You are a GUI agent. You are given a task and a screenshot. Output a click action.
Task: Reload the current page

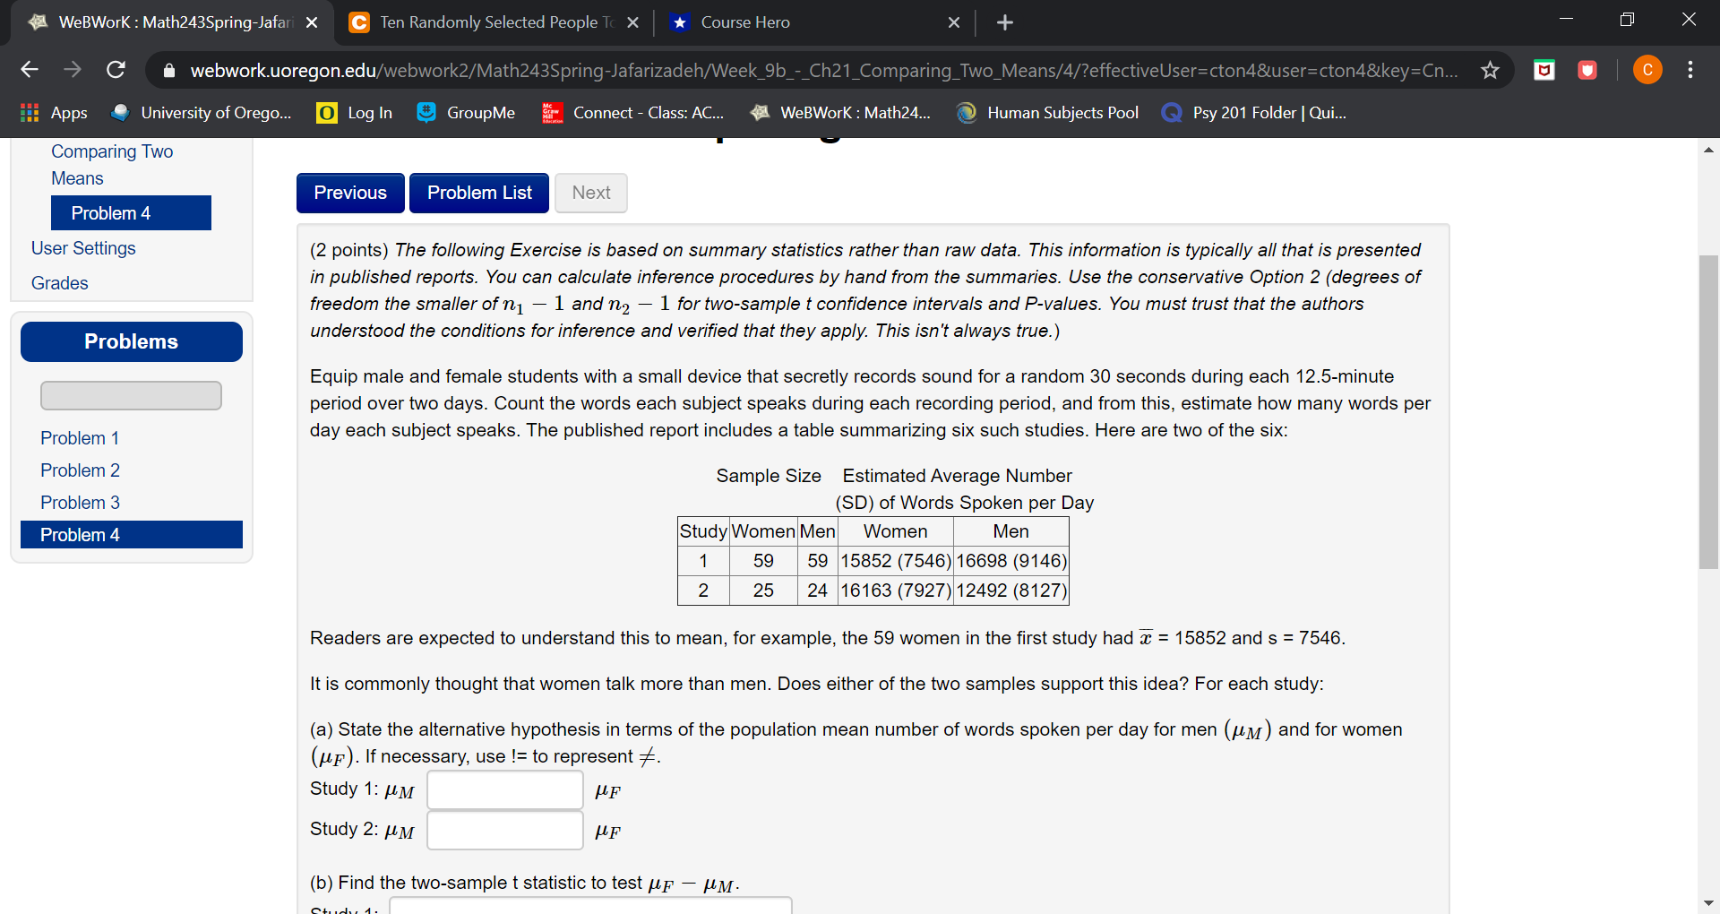(116, 69)
